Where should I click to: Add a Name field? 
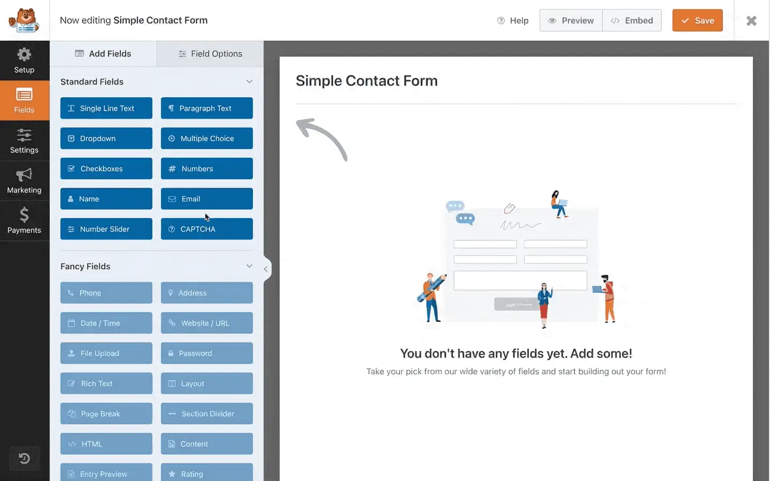point(106,199)
